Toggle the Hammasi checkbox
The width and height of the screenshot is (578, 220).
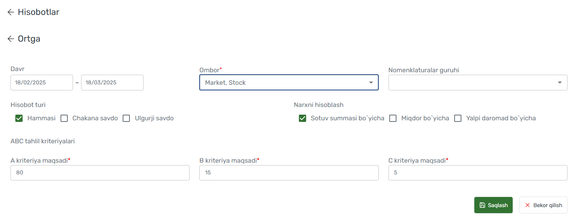tap(19, 118)
